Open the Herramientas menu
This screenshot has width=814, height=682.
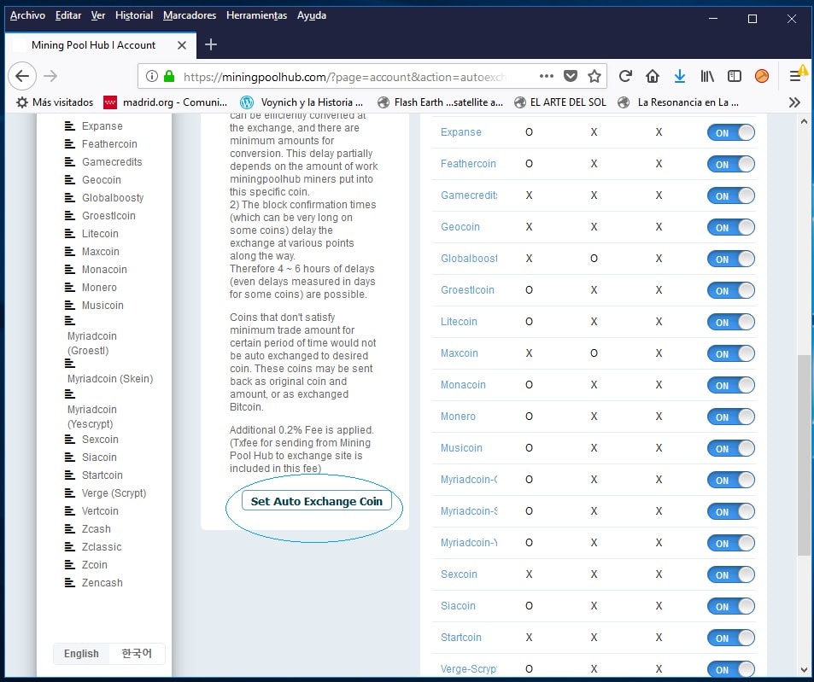point(257,15)
